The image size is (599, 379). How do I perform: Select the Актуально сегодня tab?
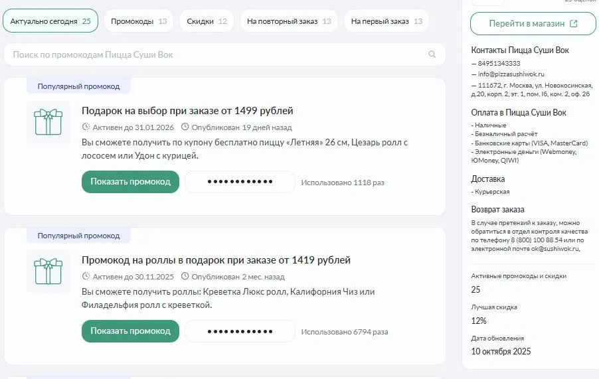(50, 21)
